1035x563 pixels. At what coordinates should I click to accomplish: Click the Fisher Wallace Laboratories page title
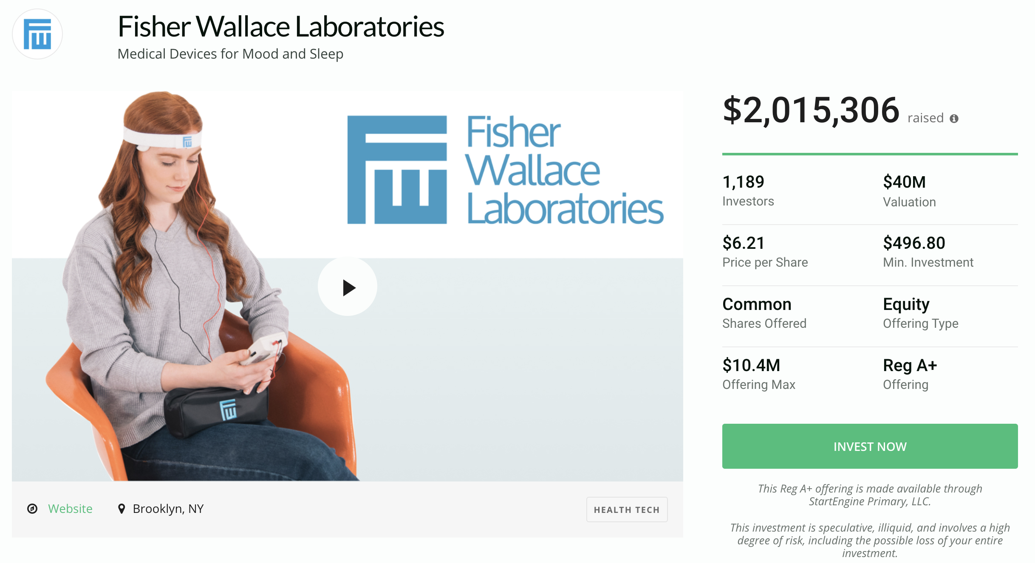[x=281, y=26]
